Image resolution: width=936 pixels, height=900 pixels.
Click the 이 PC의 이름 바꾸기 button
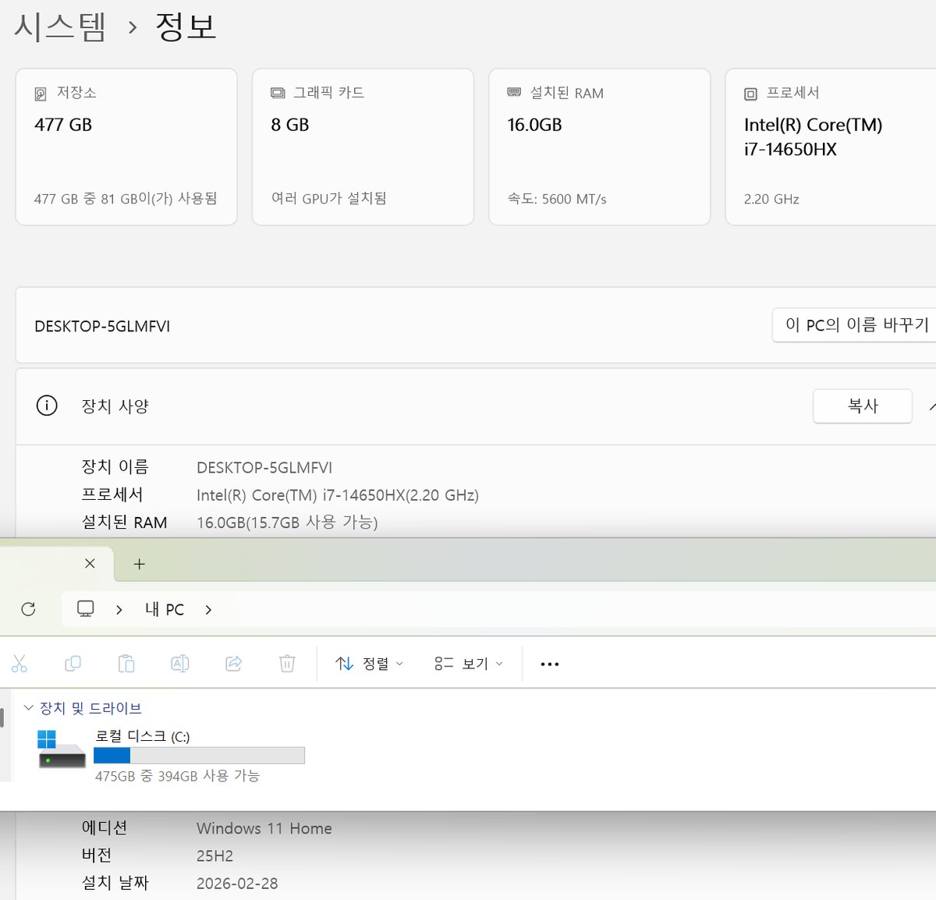858,325
